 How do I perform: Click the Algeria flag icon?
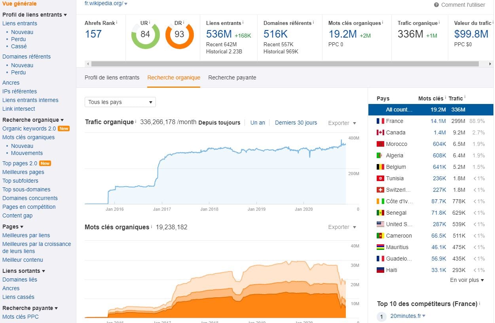(380, 155)
